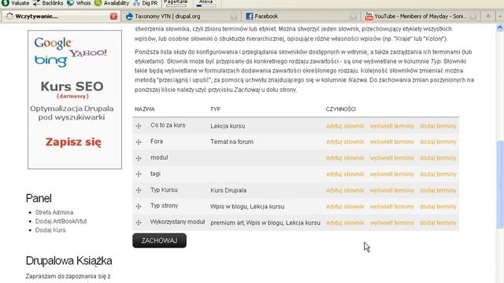Viewport: 504px width, 283px height.
Task: Click edytuj słownik for tagi
Action: 345,175
